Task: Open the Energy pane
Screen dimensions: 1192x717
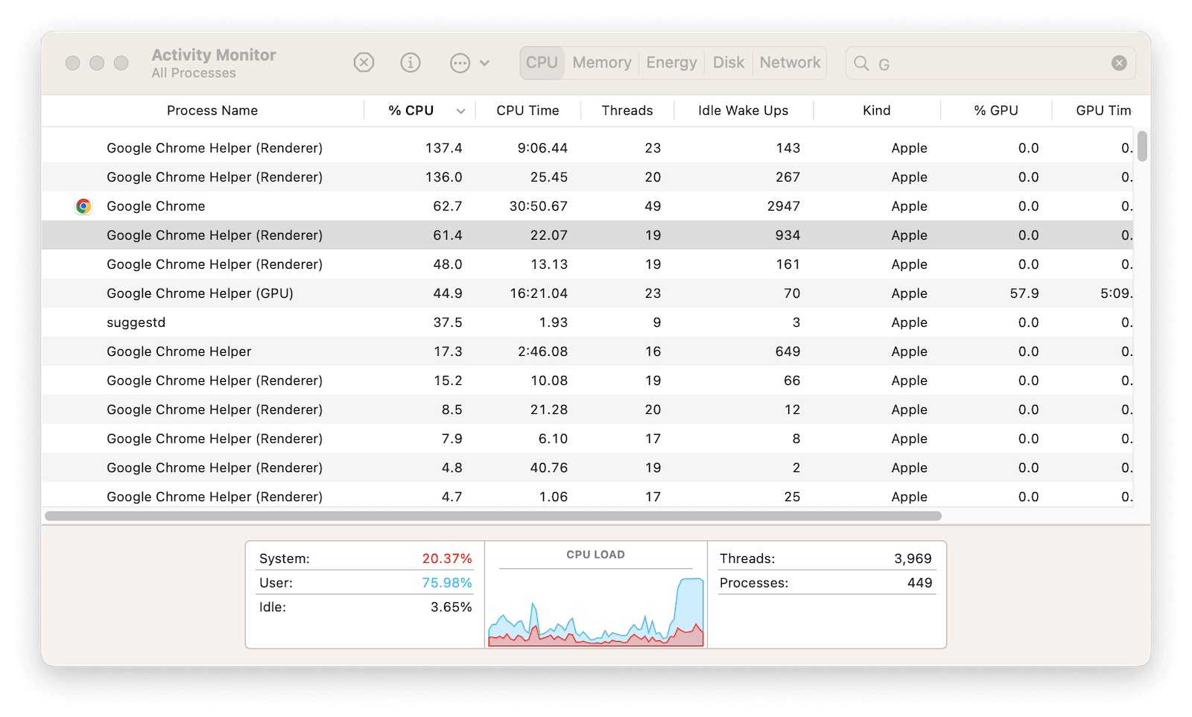Action: coord(670,63)
